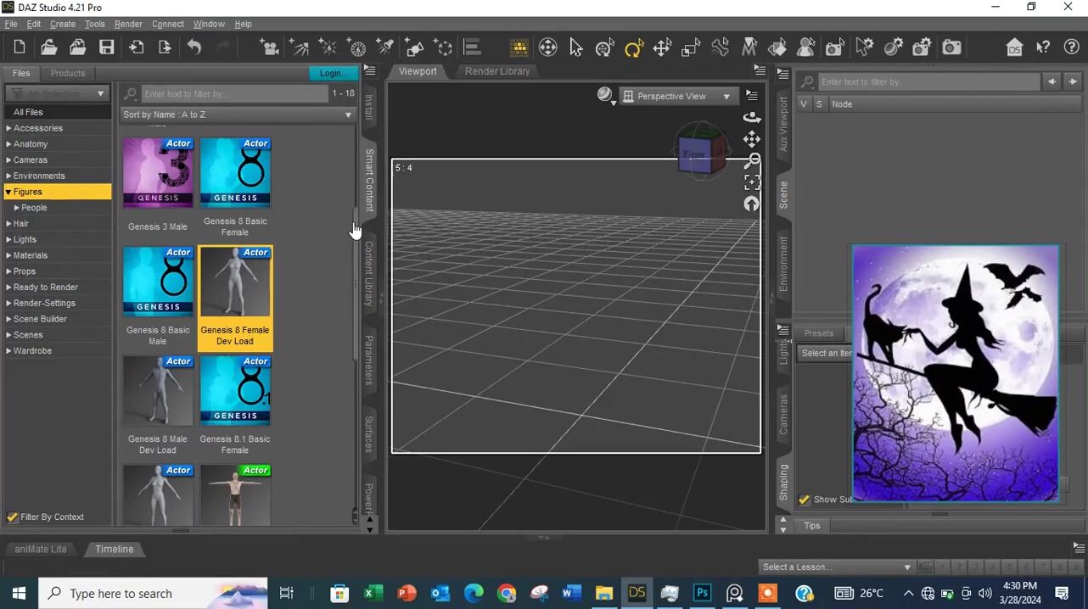
Task: Open the Perspective View dropdown
Action: coord(677,97)
